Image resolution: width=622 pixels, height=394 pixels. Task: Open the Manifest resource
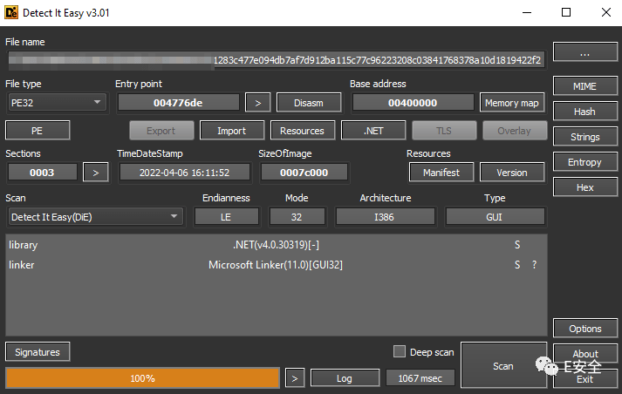441,173
